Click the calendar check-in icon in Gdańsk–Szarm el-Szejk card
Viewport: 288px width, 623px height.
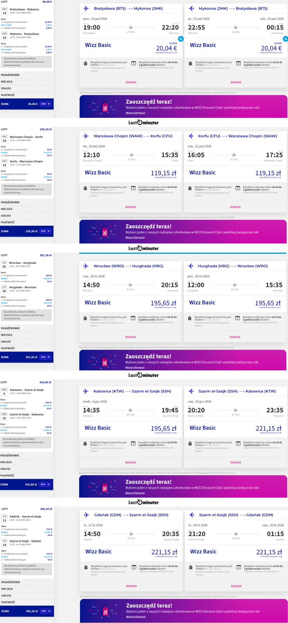[x=134, y=567]
